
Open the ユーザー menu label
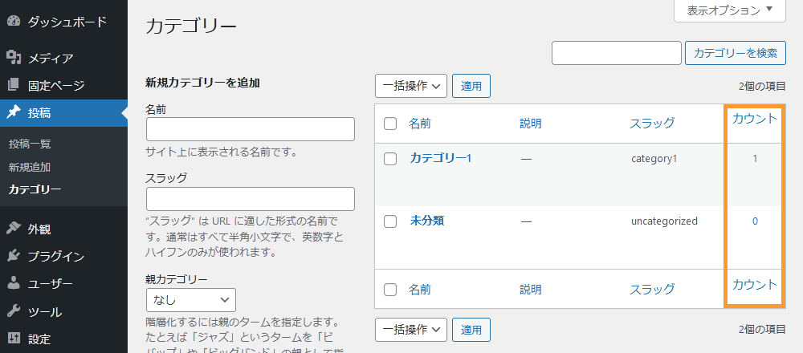click(50, 284)
